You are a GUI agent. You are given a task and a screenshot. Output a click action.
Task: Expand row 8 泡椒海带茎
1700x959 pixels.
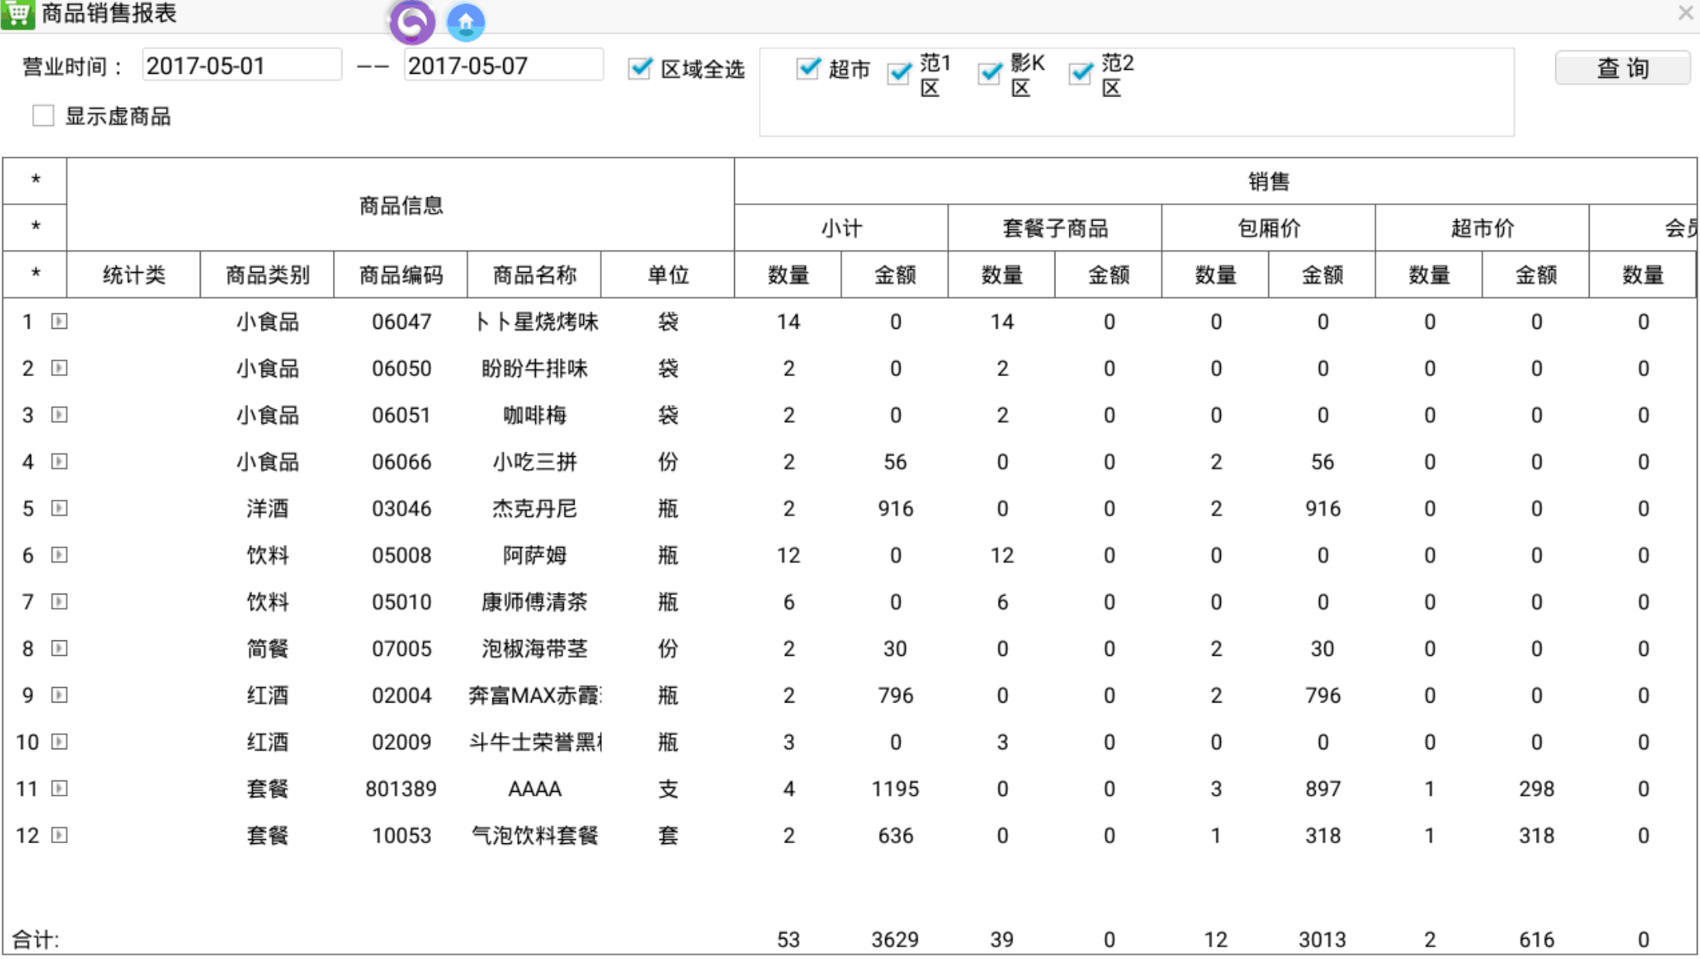(59, 648)
